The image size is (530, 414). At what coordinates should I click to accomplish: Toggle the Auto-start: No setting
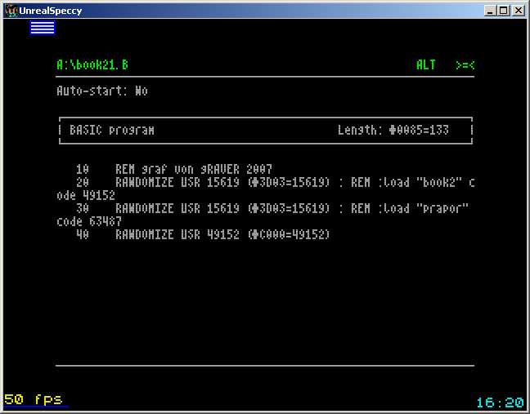tap(102, 91)
